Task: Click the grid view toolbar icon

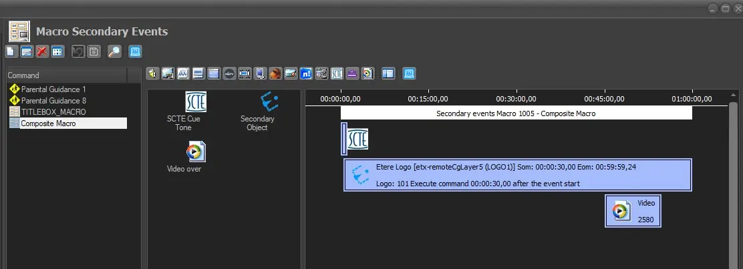Action: click(57, 51)
